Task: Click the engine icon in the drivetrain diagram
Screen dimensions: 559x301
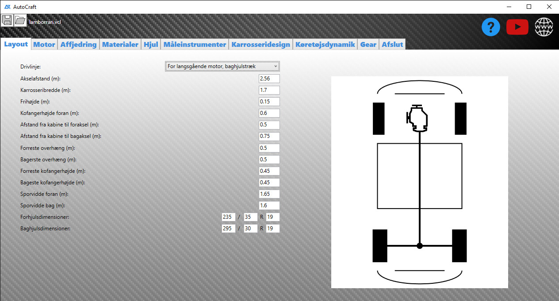Action: pos(417,119)
